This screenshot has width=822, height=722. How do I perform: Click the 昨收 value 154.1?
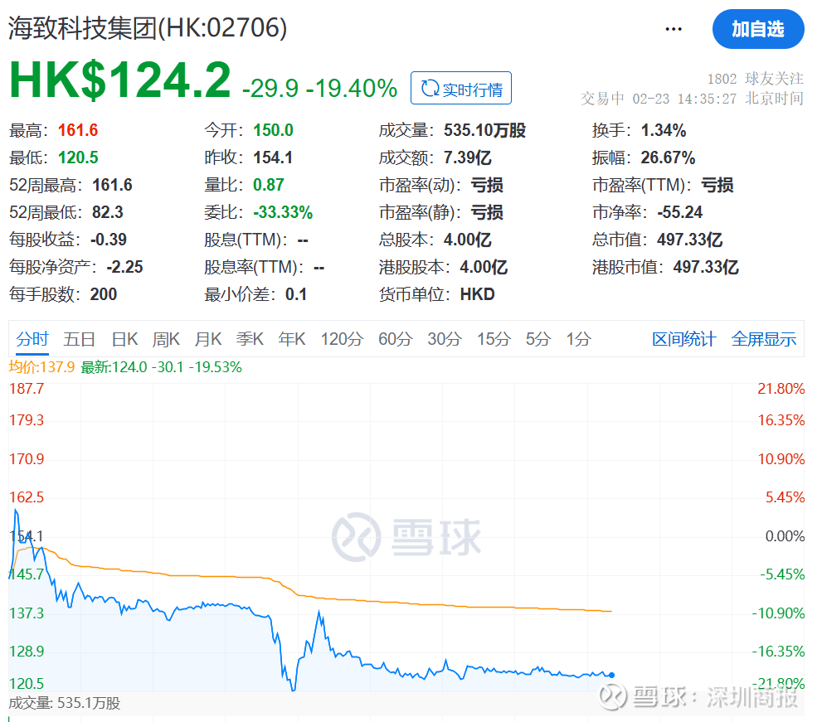pos(273,157)
